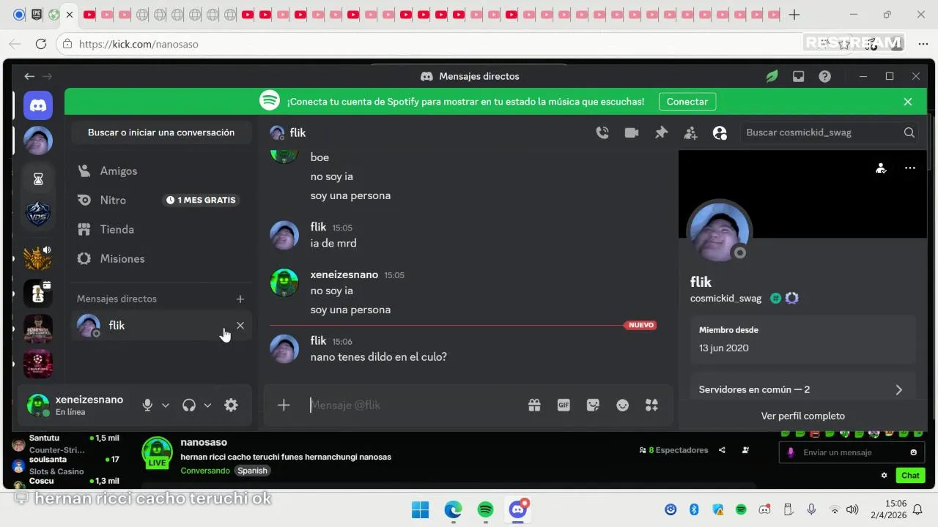The image size is (938, 527).
Task: Deafen with the headphones icon
Action: pos(189,405)
